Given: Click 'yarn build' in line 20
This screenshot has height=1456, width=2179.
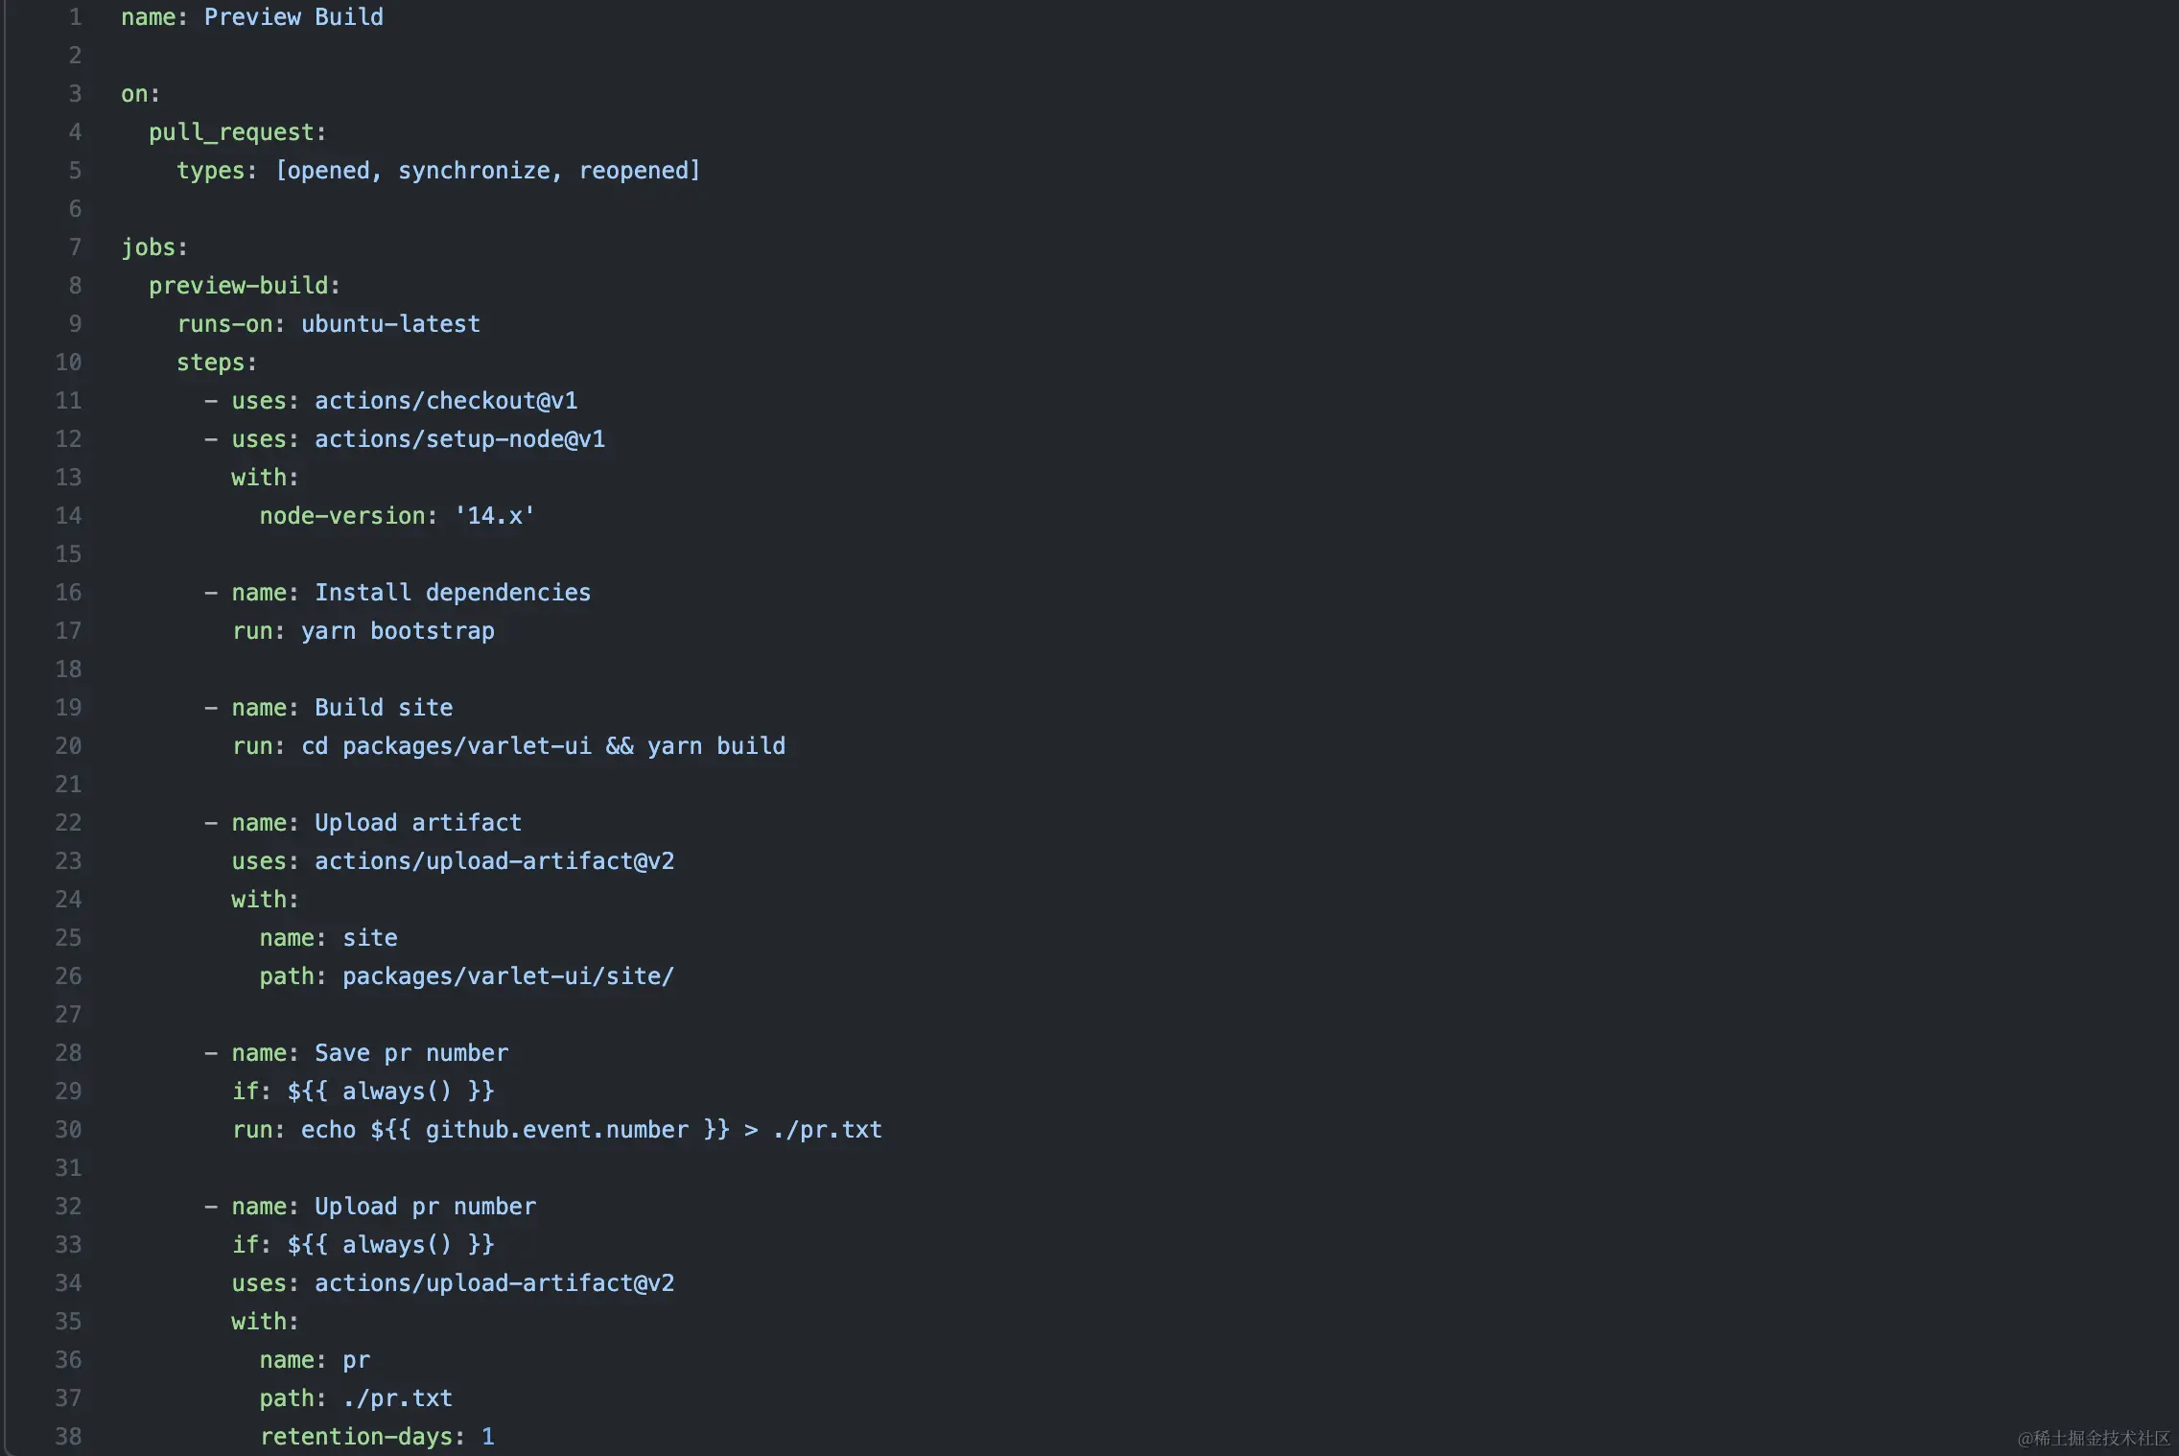Looking at the screenshot, I should coord(715,746).
